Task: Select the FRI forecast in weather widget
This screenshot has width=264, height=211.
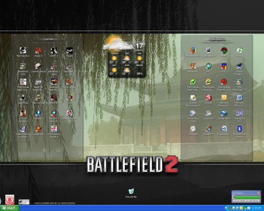Action: click(139, 58)
